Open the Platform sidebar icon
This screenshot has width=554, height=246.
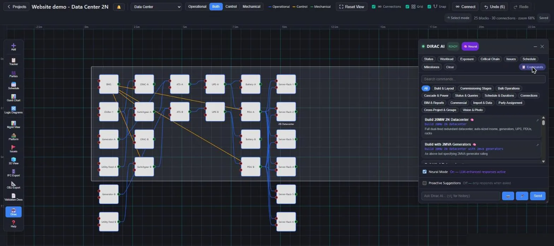[x=13, y=137]
